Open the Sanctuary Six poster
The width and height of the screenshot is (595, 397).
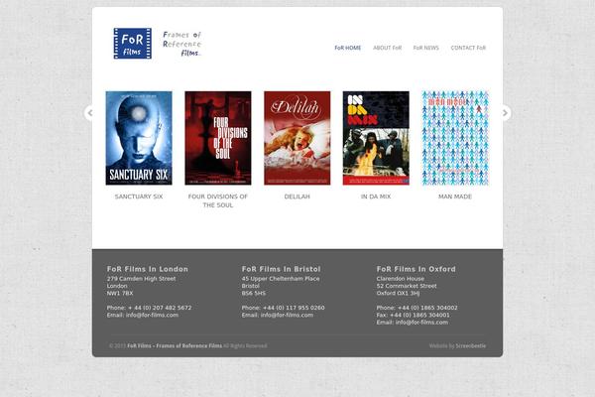139,138
